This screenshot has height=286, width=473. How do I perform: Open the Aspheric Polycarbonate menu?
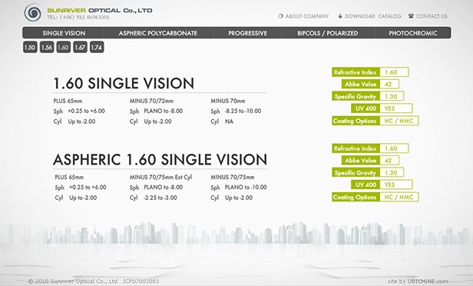pos(158,33)
